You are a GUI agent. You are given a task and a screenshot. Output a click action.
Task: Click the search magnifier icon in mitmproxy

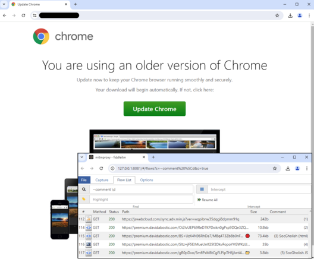click(84, 189)
